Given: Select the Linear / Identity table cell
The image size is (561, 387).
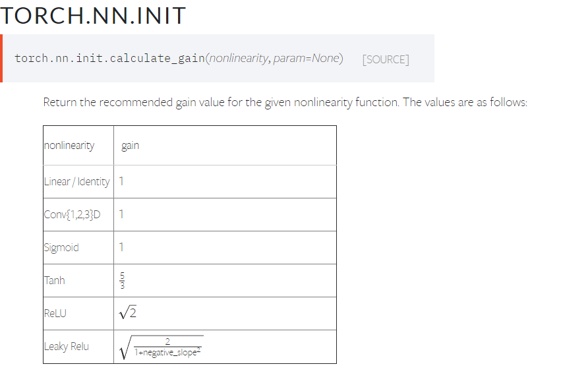Looking at the screenshot, I should click(78, 182).
